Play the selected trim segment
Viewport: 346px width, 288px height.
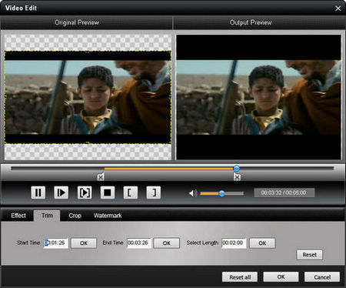pos(85,193)
